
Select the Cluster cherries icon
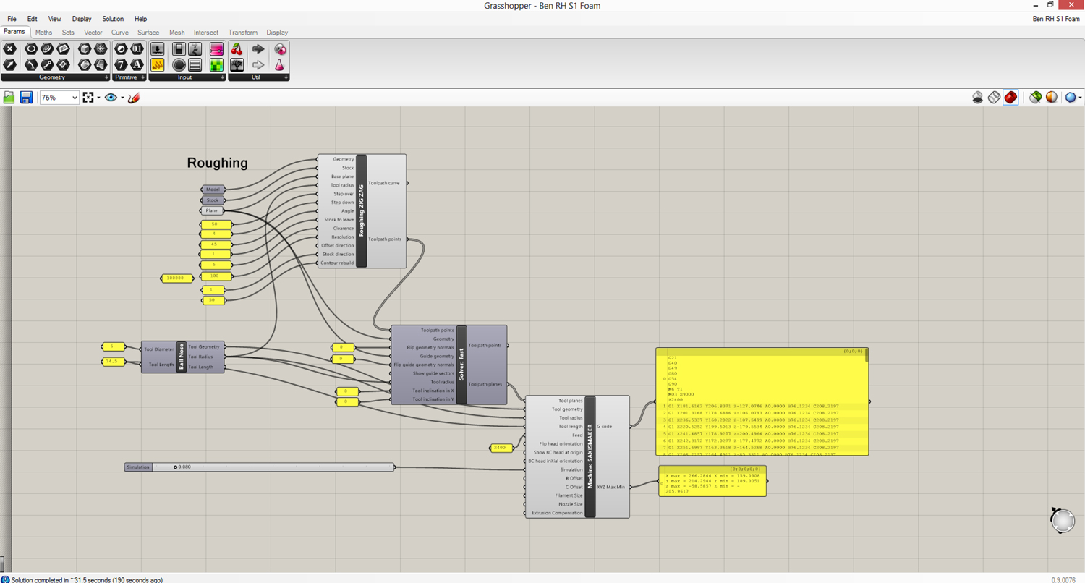click(x=237, y=48)
